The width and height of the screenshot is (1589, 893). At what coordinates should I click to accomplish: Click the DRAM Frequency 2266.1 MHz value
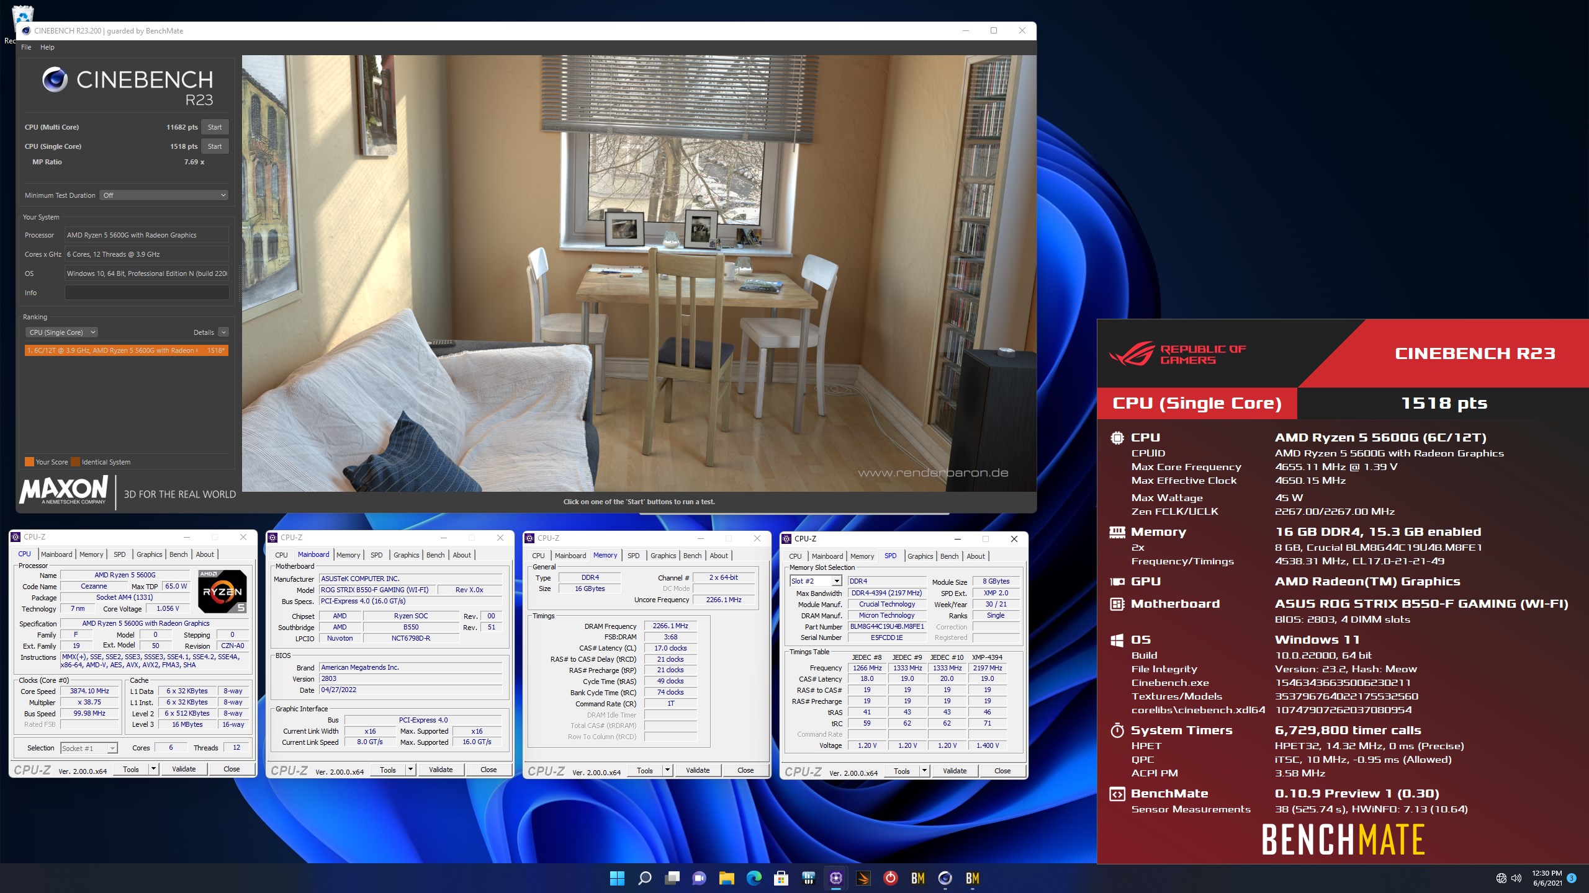(670, 626)
